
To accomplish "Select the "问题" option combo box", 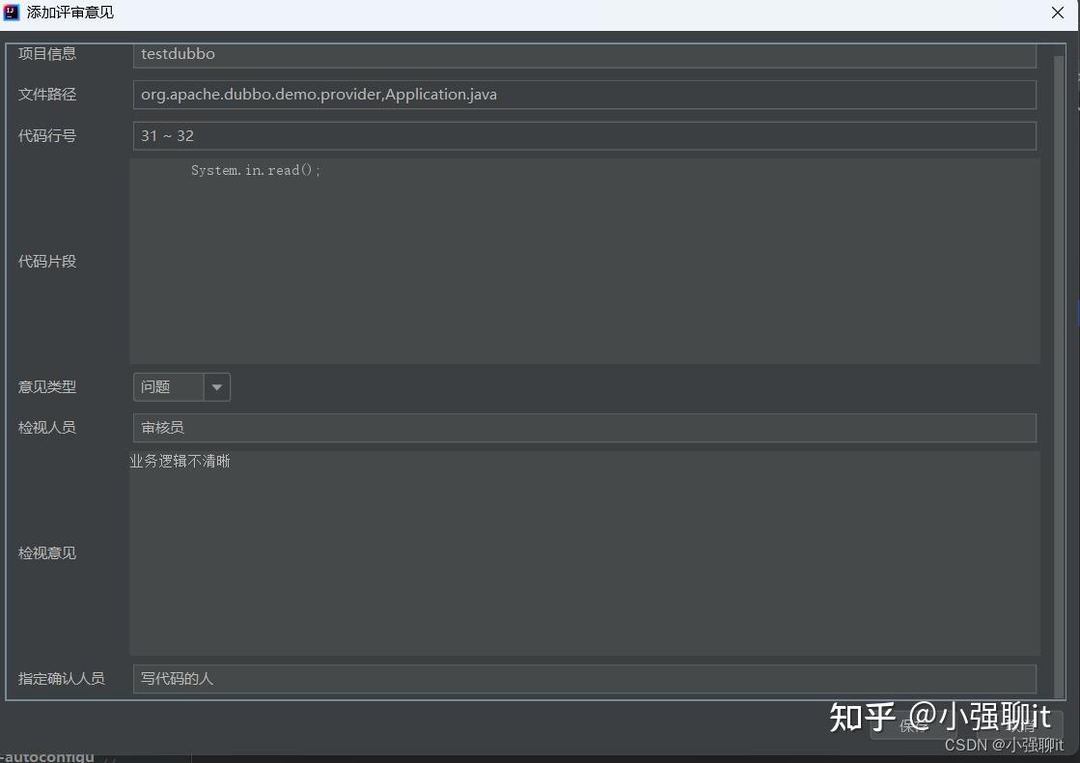I will pyautogui.click(x=169, y=386).
